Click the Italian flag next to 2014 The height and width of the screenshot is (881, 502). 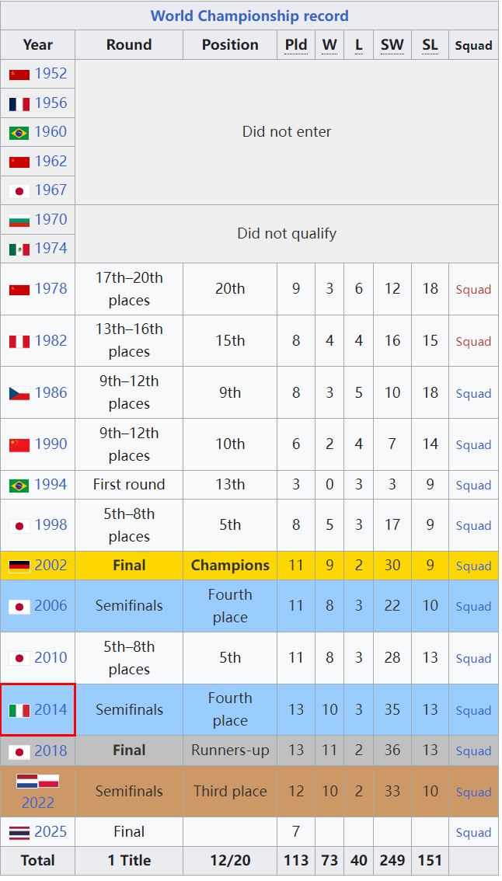(x=19, y=710)
